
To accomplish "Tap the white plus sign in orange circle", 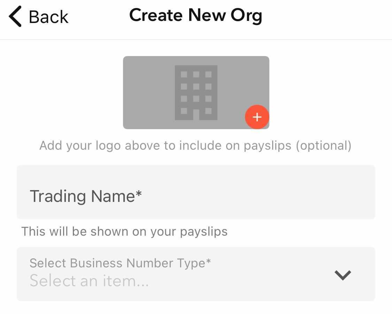I will pyautogui.click(x=257, y=117).
